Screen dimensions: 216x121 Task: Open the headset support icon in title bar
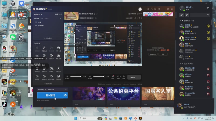151,9
